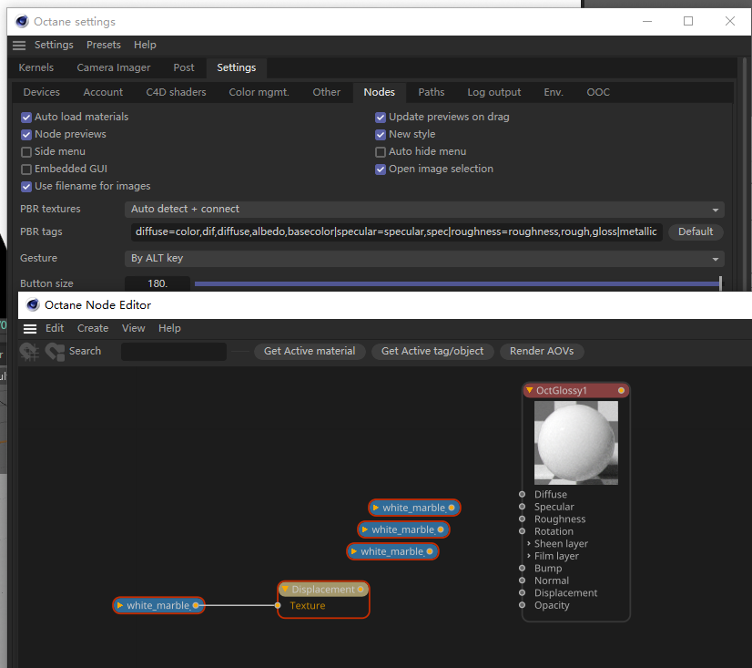
Task: Toggle Auto load materials checkbox
Action: (x=26, y=118)
